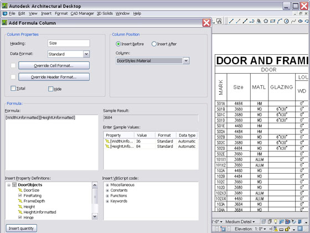Open the File menu
The height and width of the screenshot is (233, 310).
12,13
